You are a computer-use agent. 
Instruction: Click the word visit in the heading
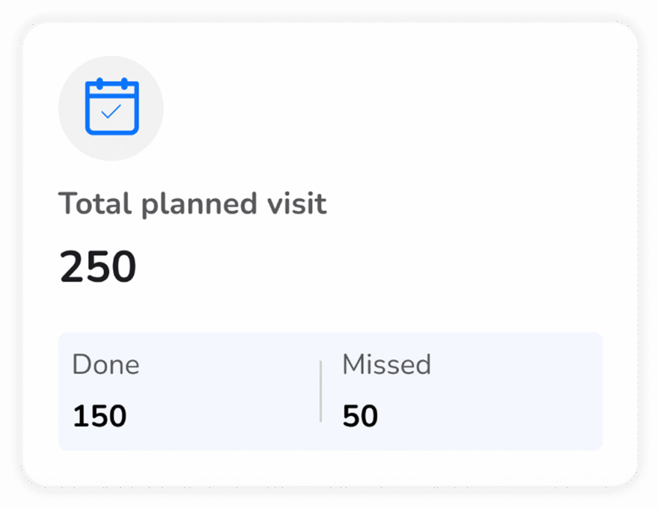297,204
